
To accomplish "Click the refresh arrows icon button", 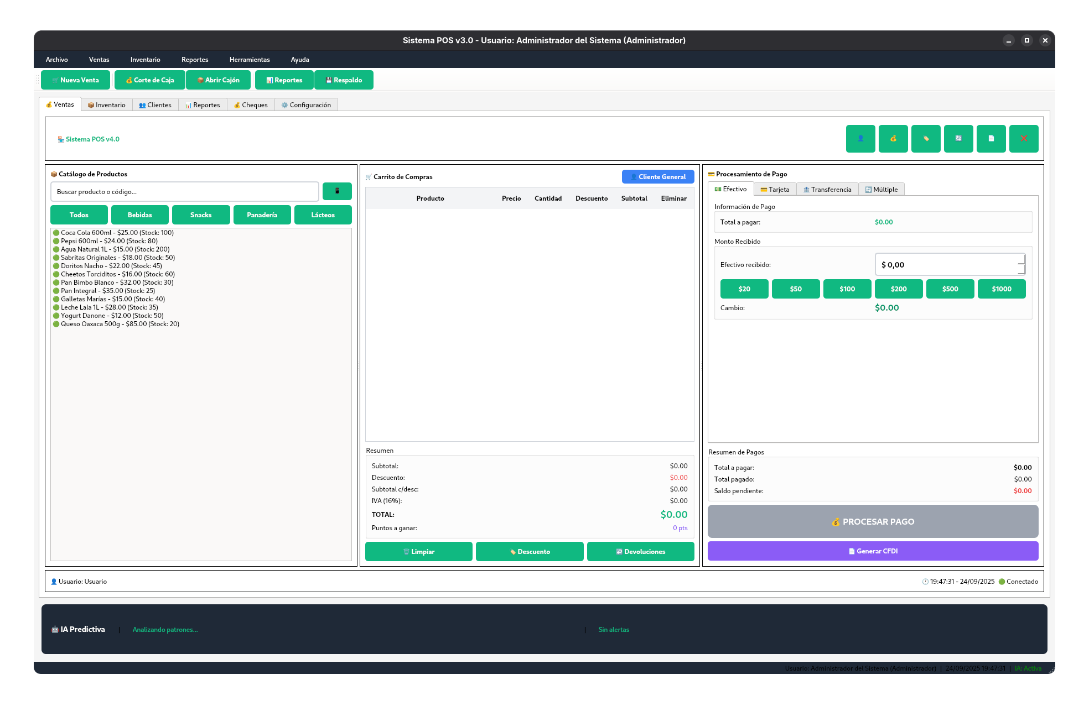I will coord(958,139).
